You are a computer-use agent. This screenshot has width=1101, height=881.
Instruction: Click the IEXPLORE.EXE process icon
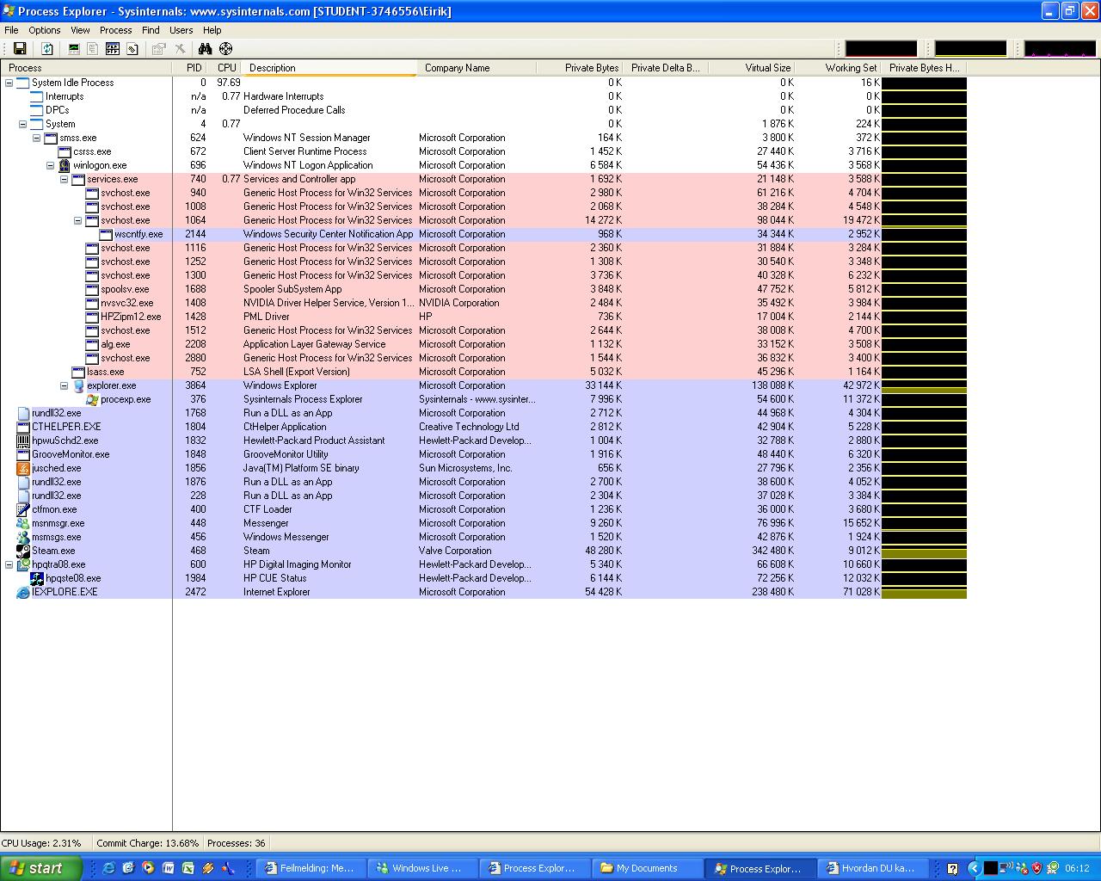(23, 592)
